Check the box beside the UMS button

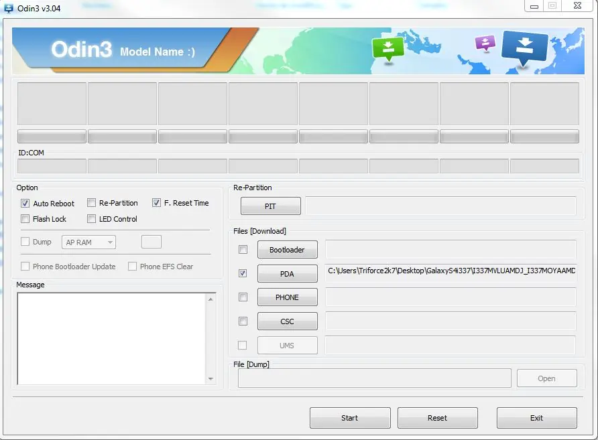[242, 345]
